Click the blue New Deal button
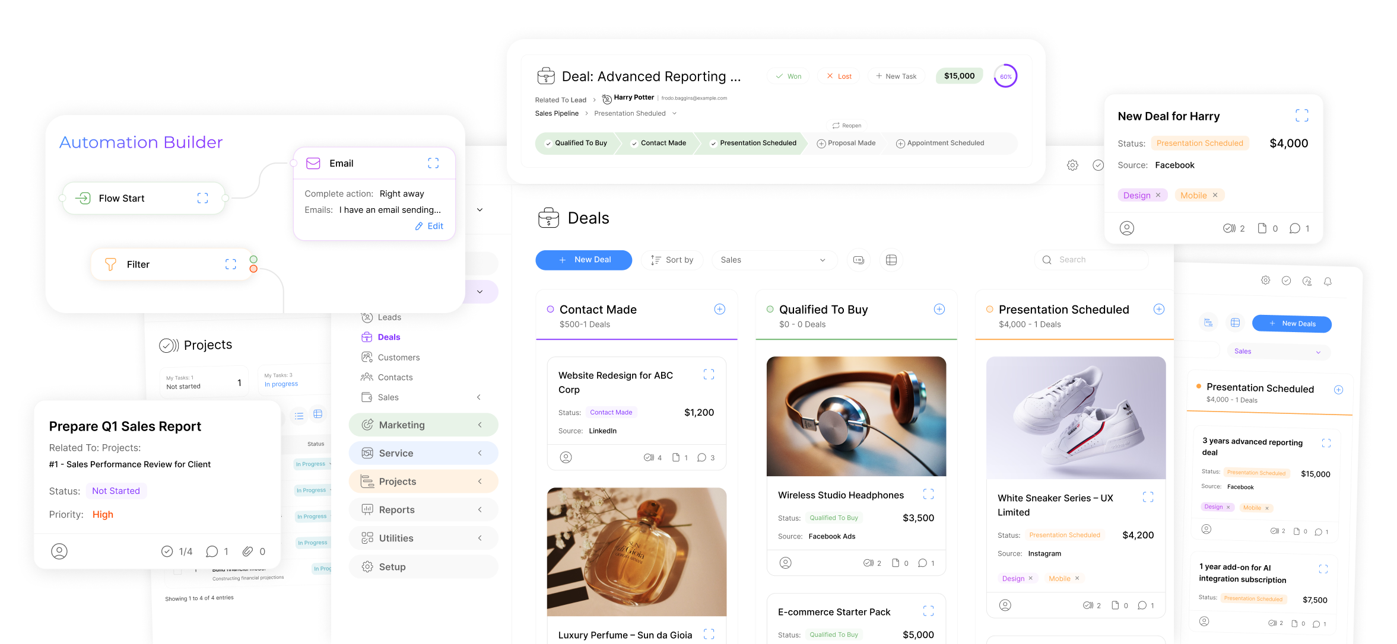1397x644 pixels. tap(583, 260)
